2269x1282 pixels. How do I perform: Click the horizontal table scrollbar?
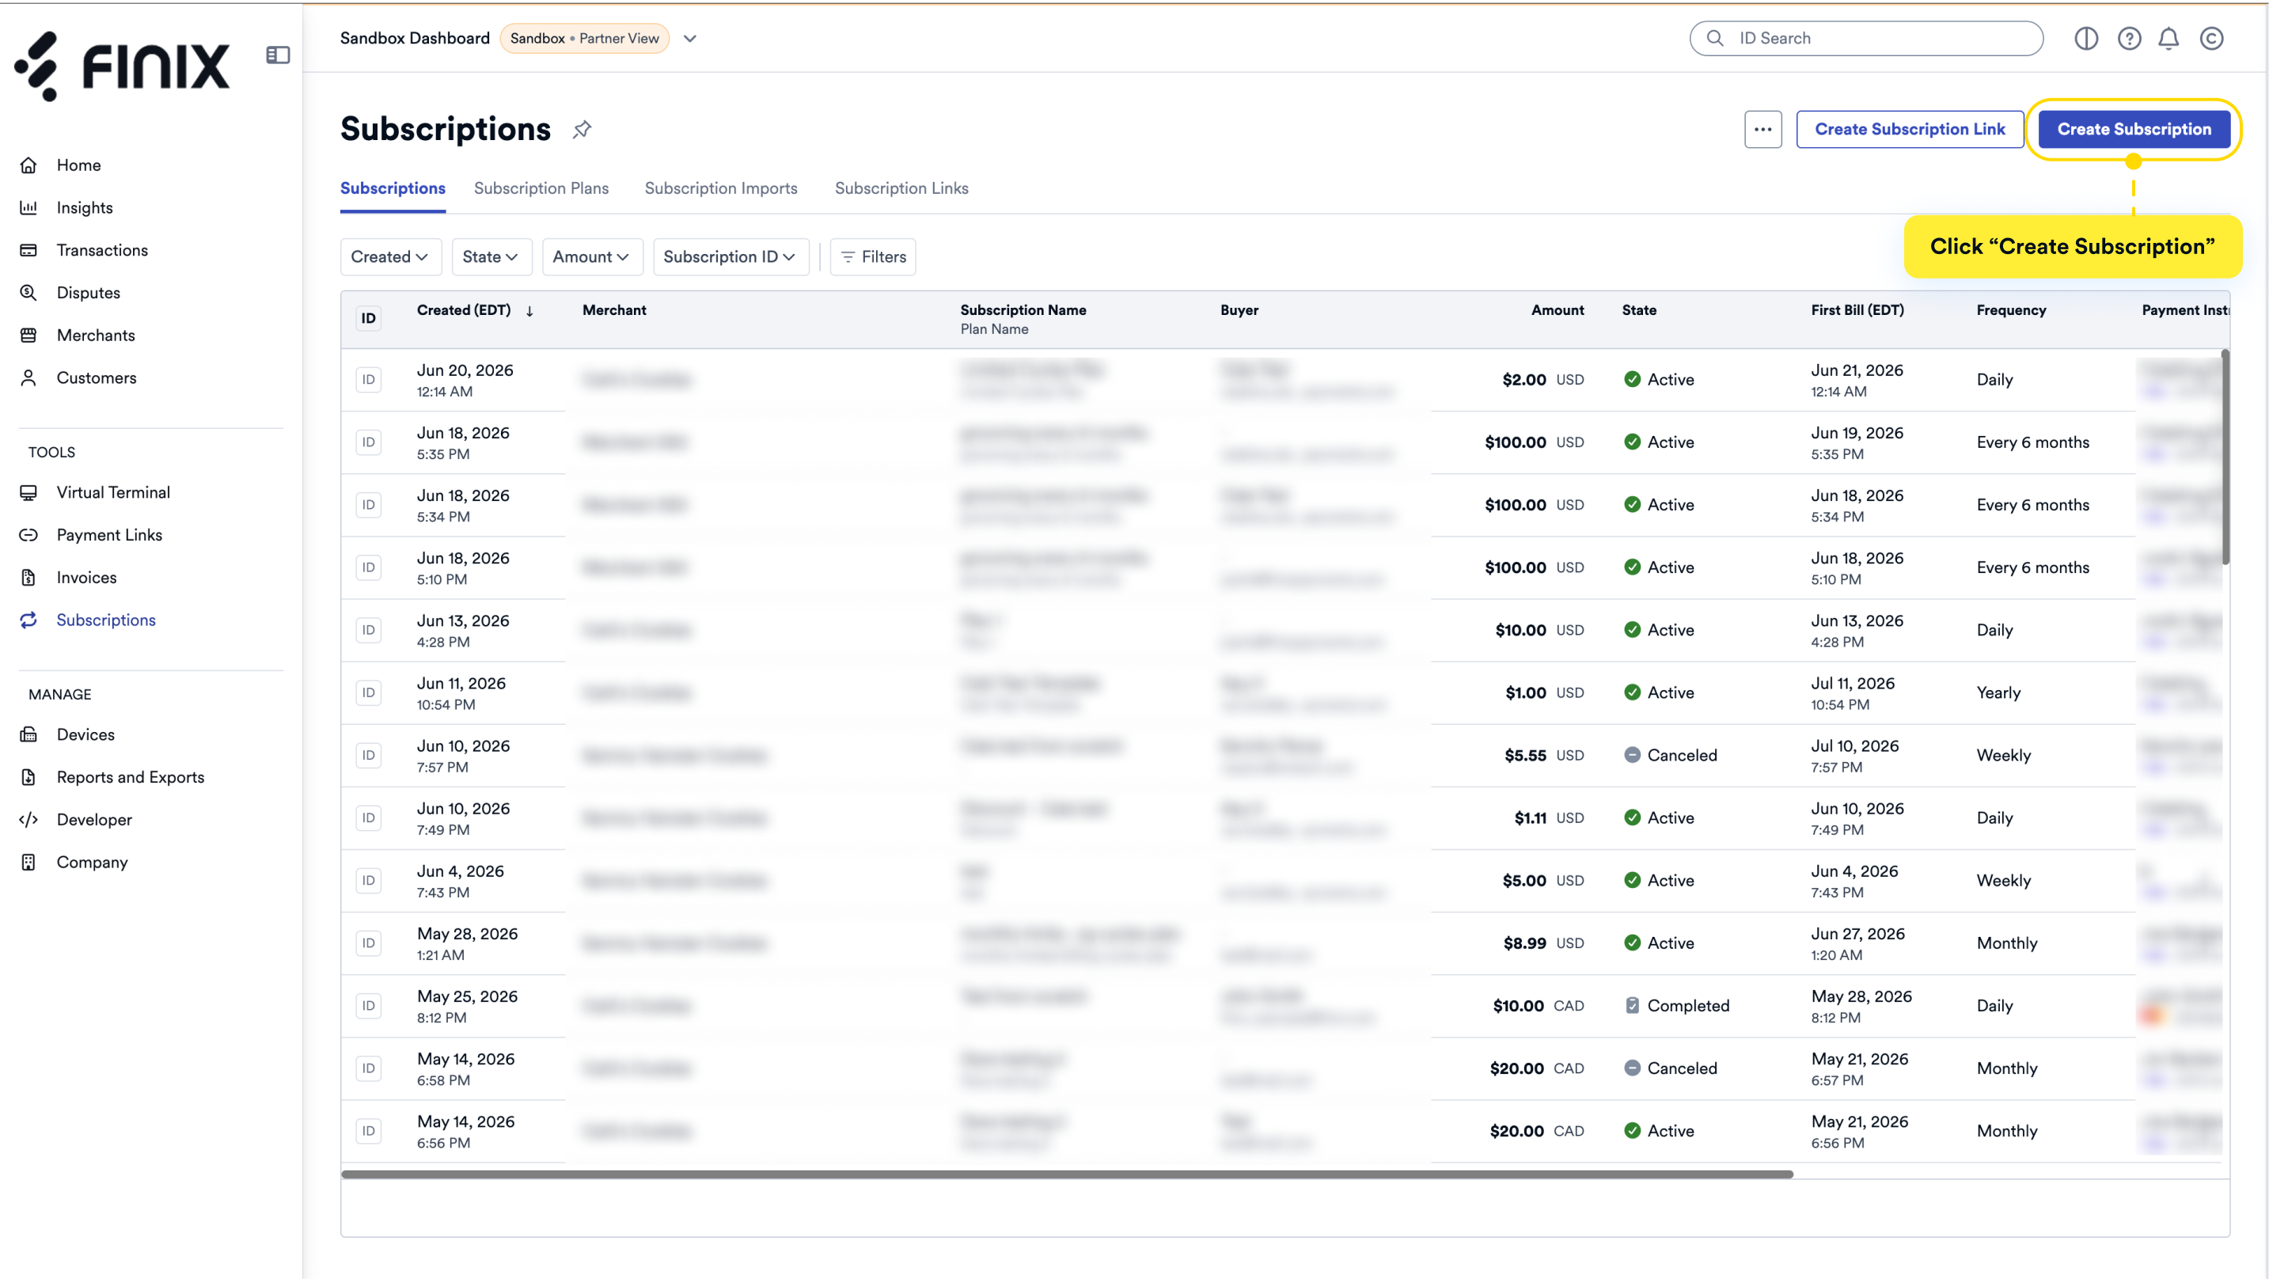coord(1067,1174)
